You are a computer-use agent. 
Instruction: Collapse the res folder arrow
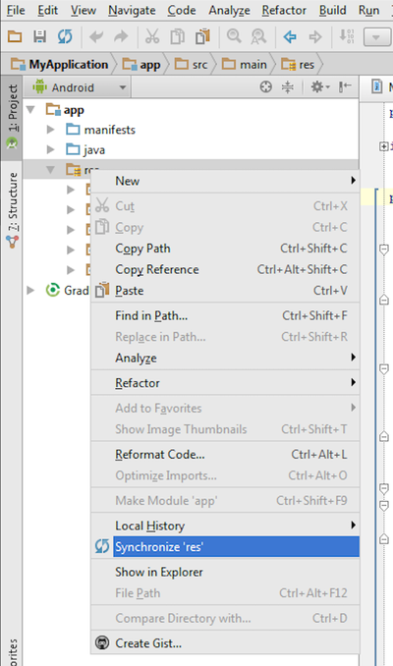pos(50,170)
